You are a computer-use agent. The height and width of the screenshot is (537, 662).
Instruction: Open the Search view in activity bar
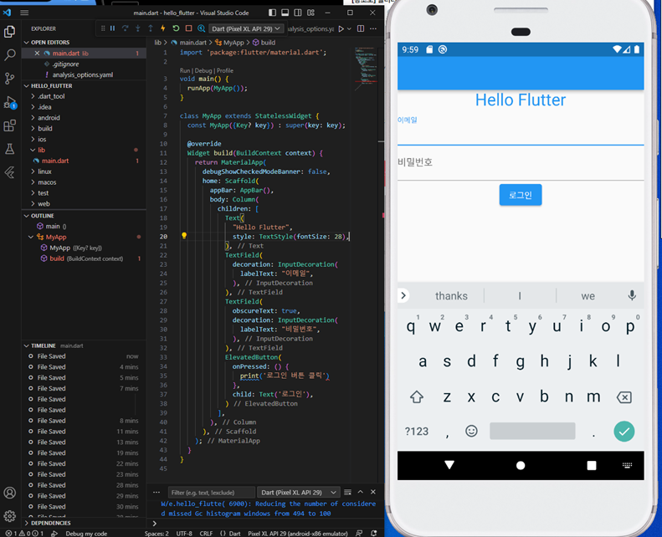(9, 55)
